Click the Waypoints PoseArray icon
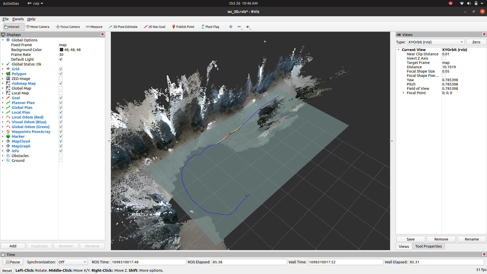 (x=8, y=131)
